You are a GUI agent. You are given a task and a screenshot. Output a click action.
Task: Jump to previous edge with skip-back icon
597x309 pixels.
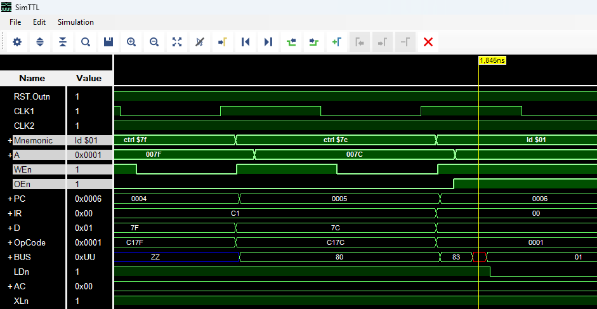pyautogui.click(x=246, y=42)
